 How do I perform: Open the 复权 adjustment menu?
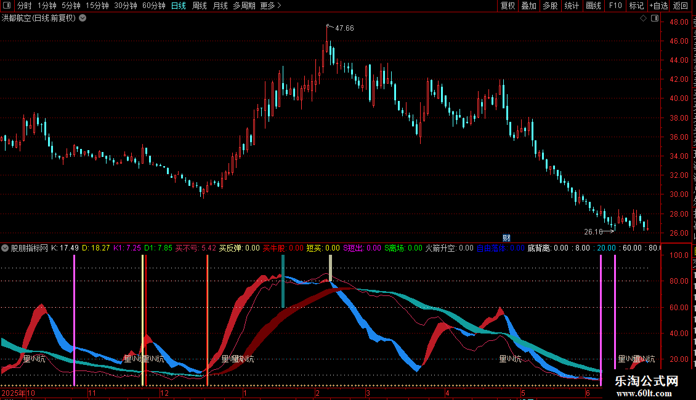click(x=508, y=6)
